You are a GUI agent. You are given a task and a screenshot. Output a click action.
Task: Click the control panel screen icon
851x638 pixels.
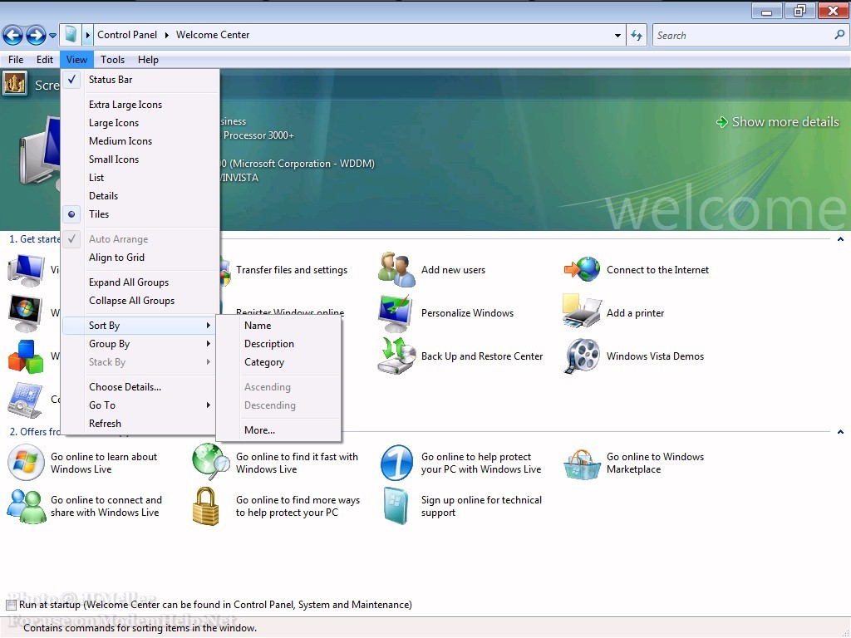click(x=26, y=400)
